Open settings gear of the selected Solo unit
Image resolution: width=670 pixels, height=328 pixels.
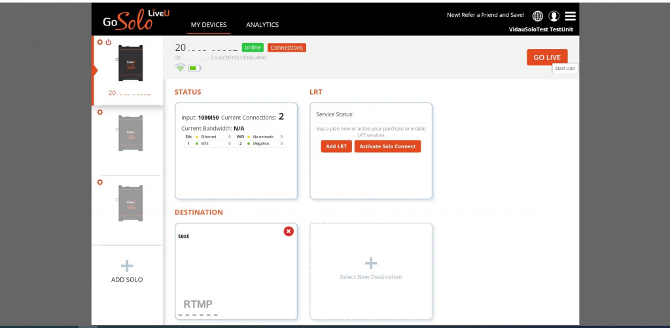pos(100,42)
